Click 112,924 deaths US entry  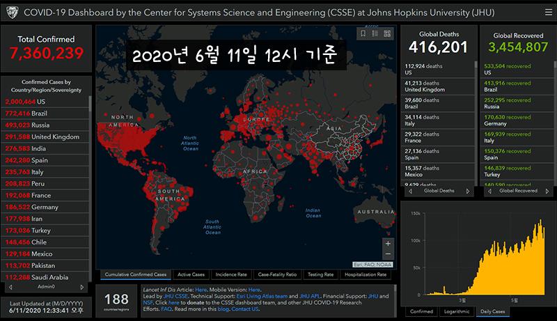438,69
